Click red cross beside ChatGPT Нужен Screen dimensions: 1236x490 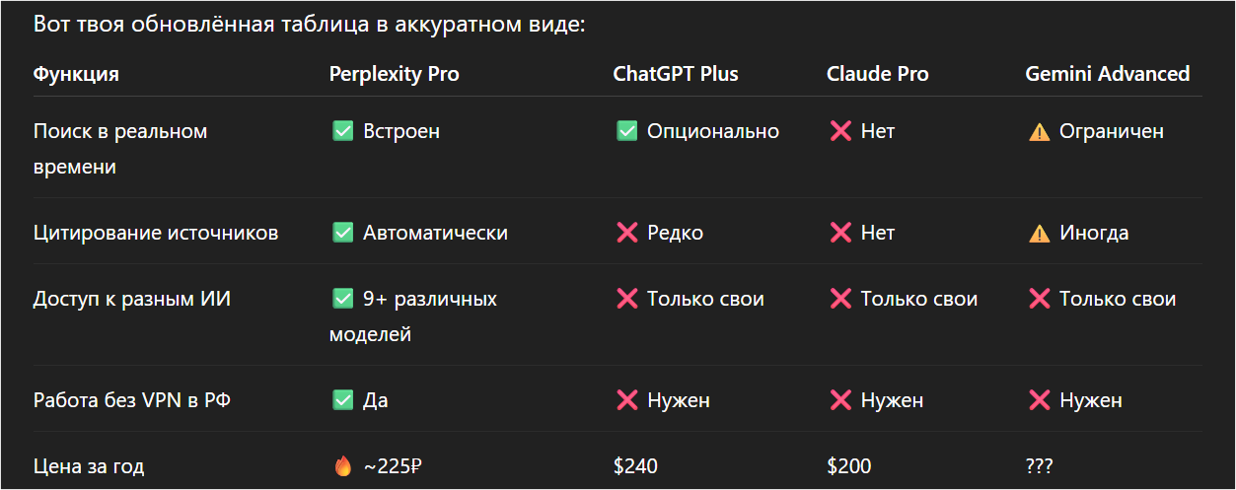pyautogui.click(x=626, y=400)
